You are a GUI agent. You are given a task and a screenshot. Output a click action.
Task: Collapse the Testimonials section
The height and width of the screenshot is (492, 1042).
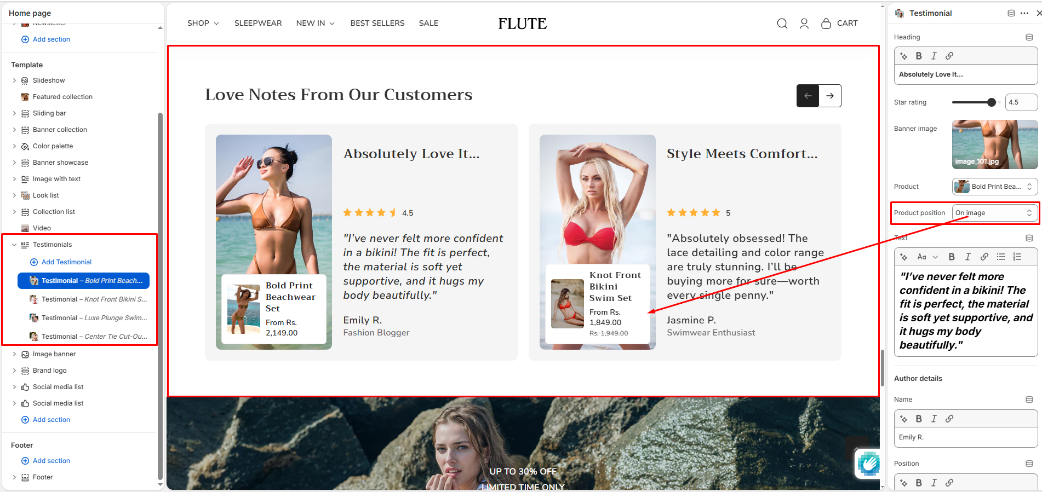(14, 245)
